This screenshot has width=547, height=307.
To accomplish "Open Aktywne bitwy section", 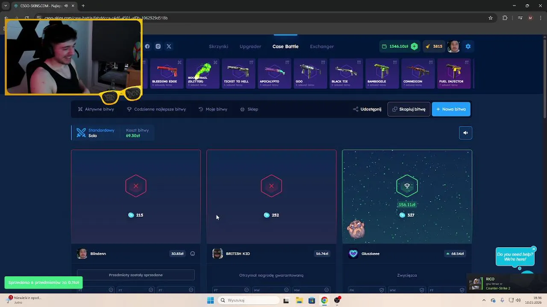I will point(96,109).
